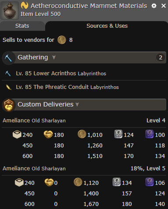
Task: Click the botany leaf icon by Phreatic Conduit
Action: tap(8, 87)
